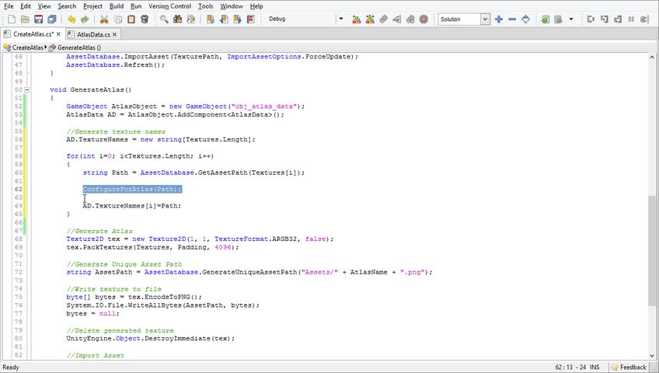Select the CreateAtlas.cs tab
Screen dimensions: 659x373
33,34
